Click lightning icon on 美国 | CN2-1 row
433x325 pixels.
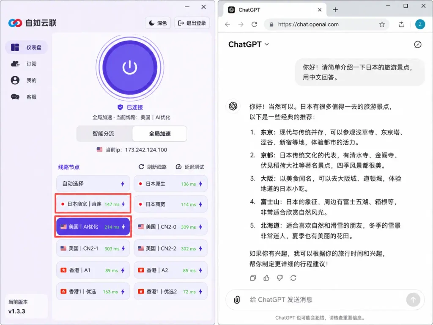tap(123, 249)
